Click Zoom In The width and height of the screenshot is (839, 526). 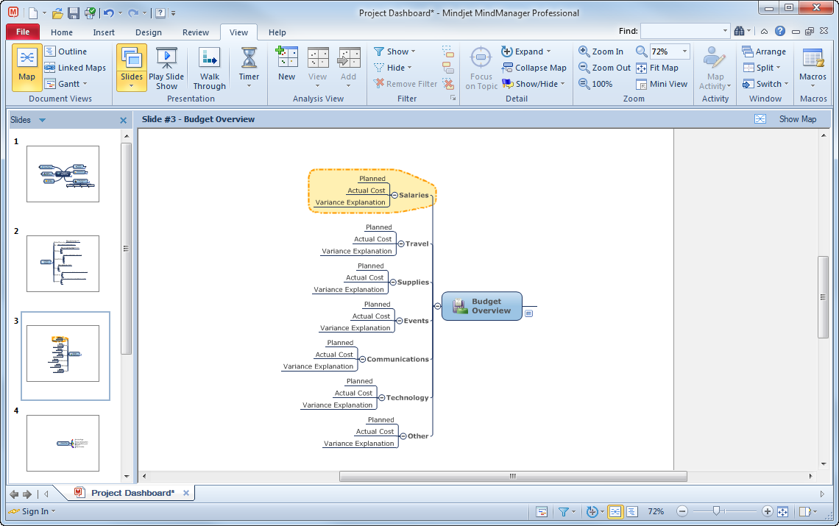click(x=601, y=51)
